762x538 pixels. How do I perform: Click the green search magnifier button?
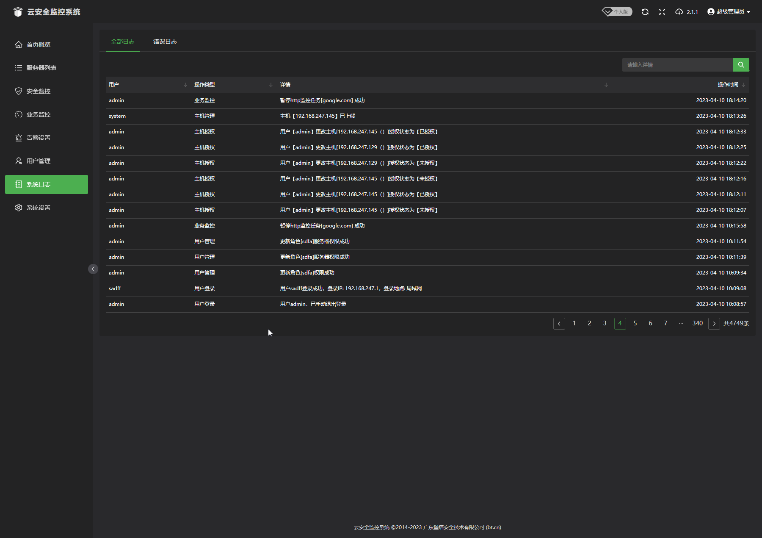click(741, 65)
